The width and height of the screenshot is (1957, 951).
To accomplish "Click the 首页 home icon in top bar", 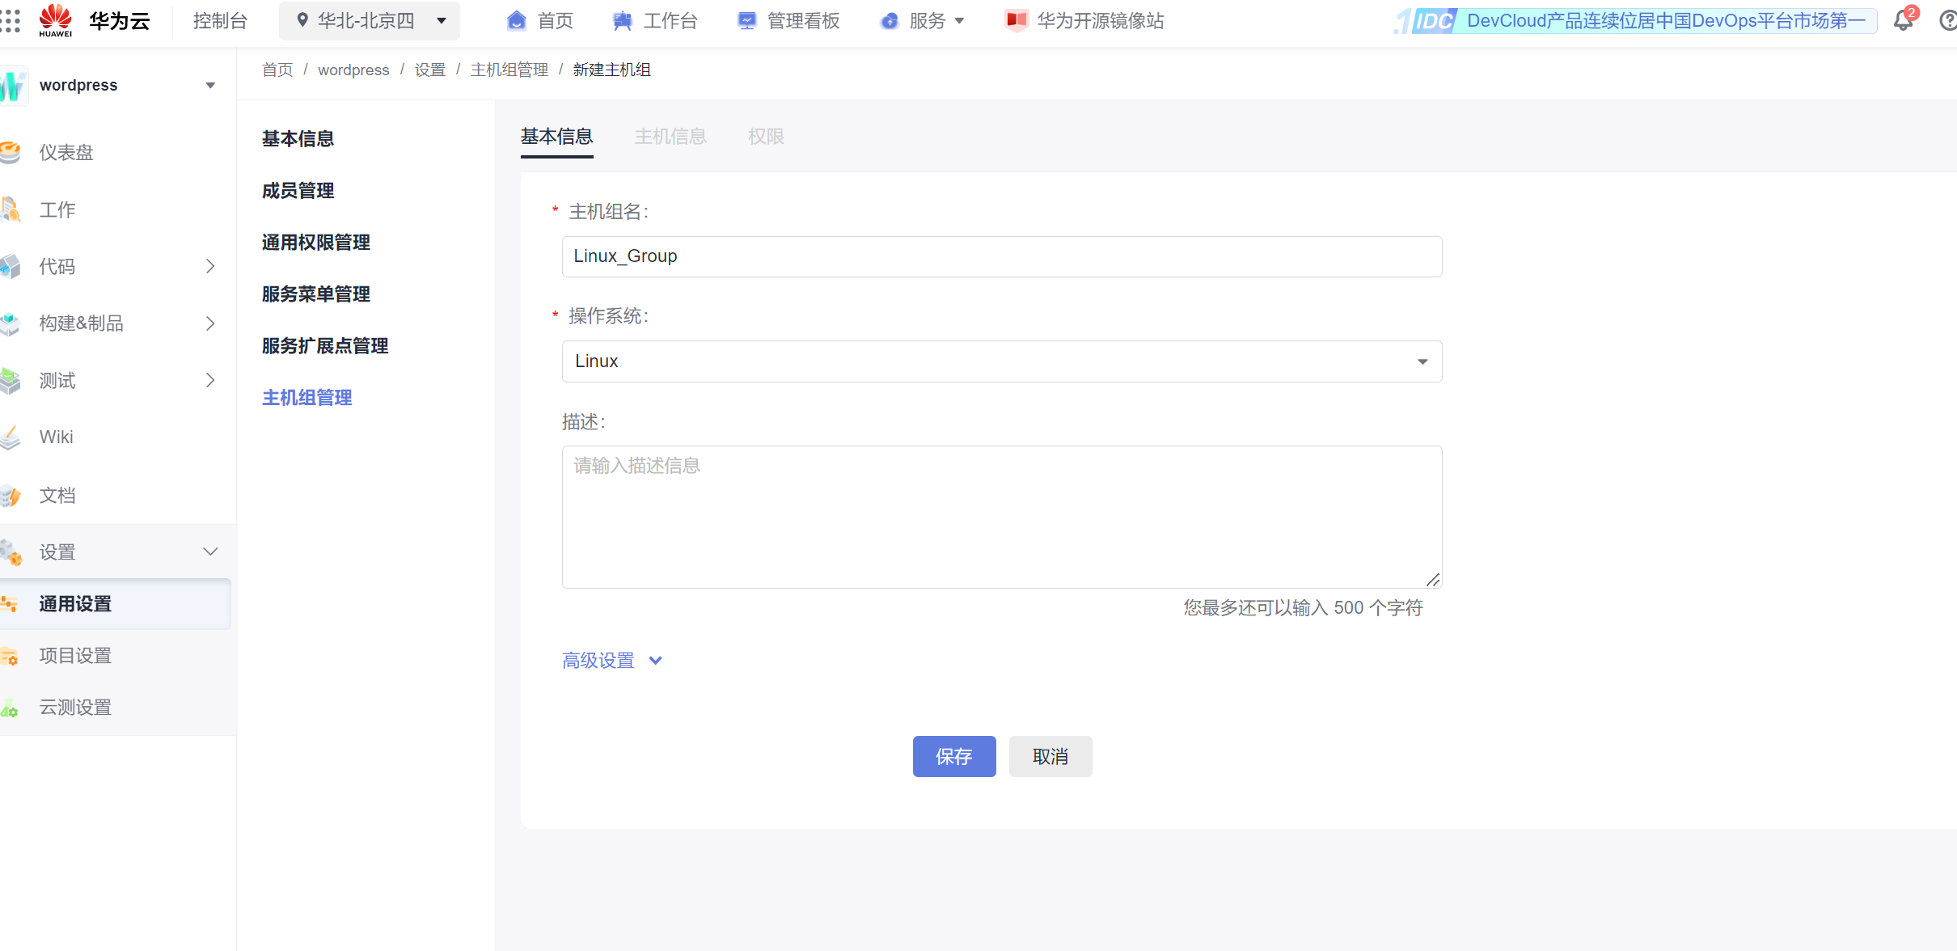I will (x=516, y=21).
